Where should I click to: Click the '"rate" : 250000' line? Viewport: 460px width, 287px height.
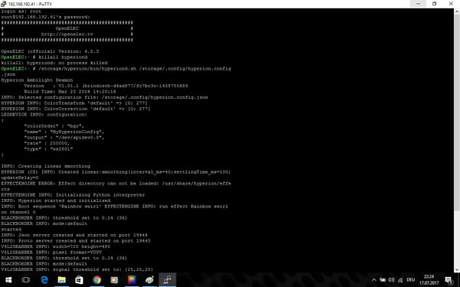tap(47, 143)
